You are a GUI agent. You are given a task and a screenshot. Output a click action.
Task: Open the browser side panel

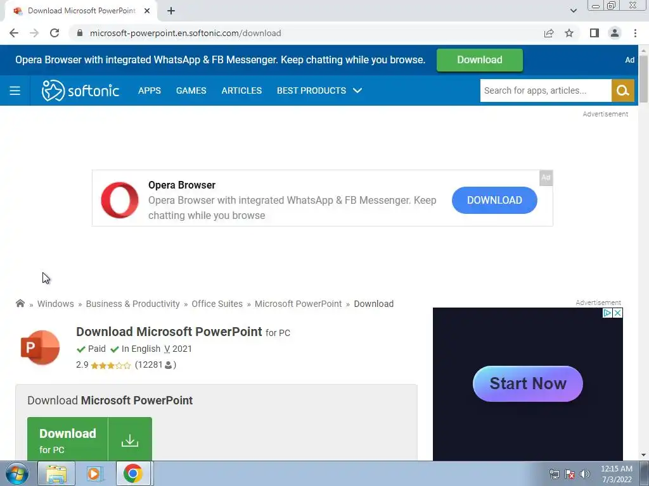pos(594,33)
